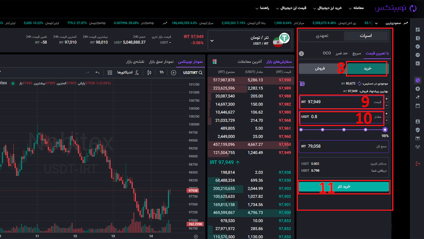Image resolution: width=424 pixels, height=239 pixels.
Task: Open the chart layout grid icon
Action: (110, 73)
